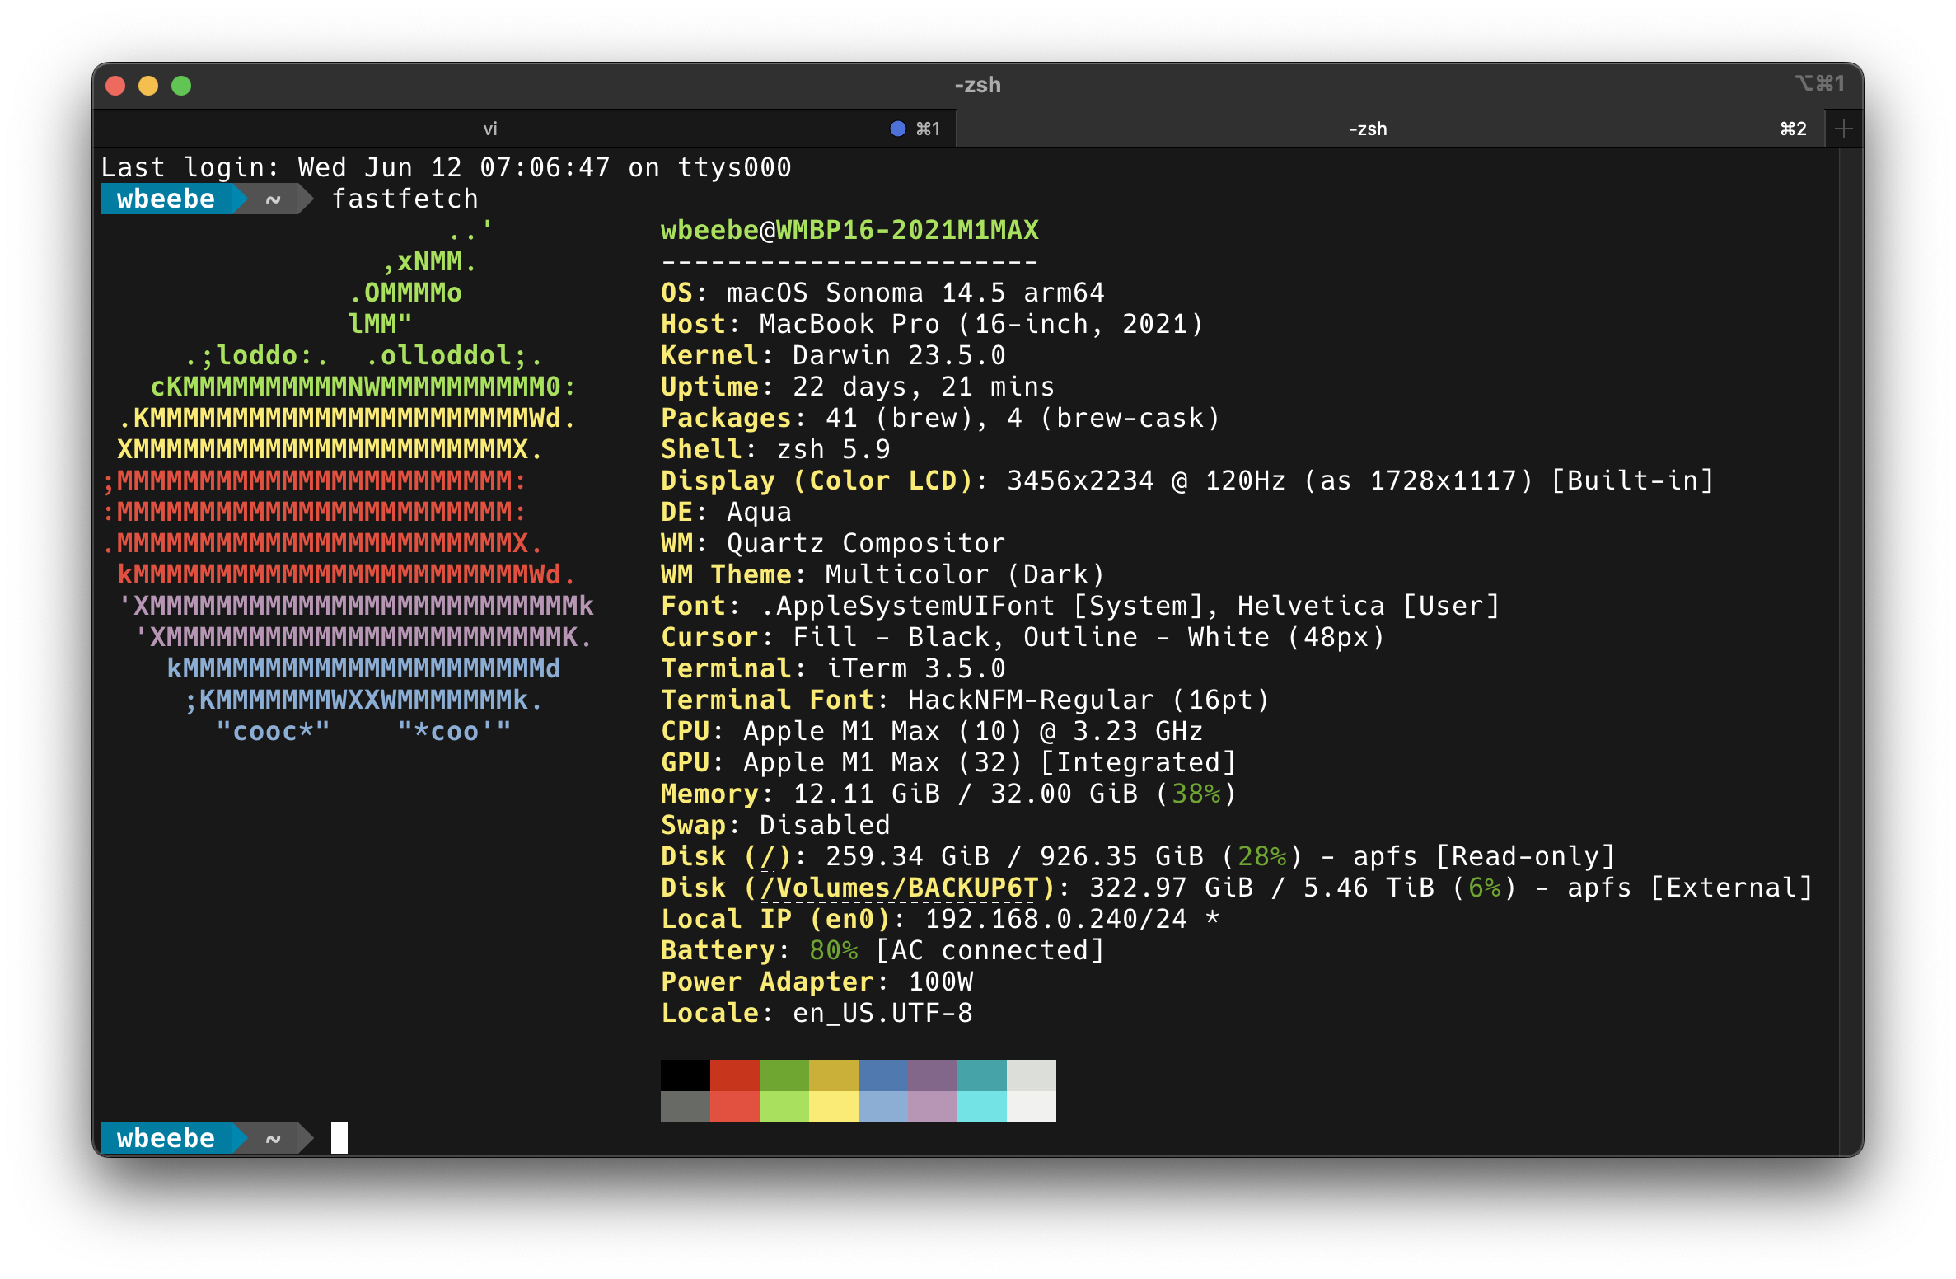Click the dark purple color block
Viewport: 1956px width, 1279px height.
pyautogui.click(x=933, y=1075)
